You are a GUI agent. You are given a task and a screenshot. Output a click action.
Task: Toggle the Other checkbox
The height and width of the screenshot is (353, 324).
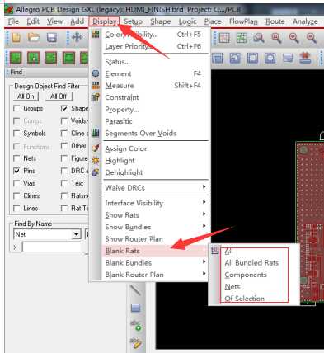click(x=64, y=146)
